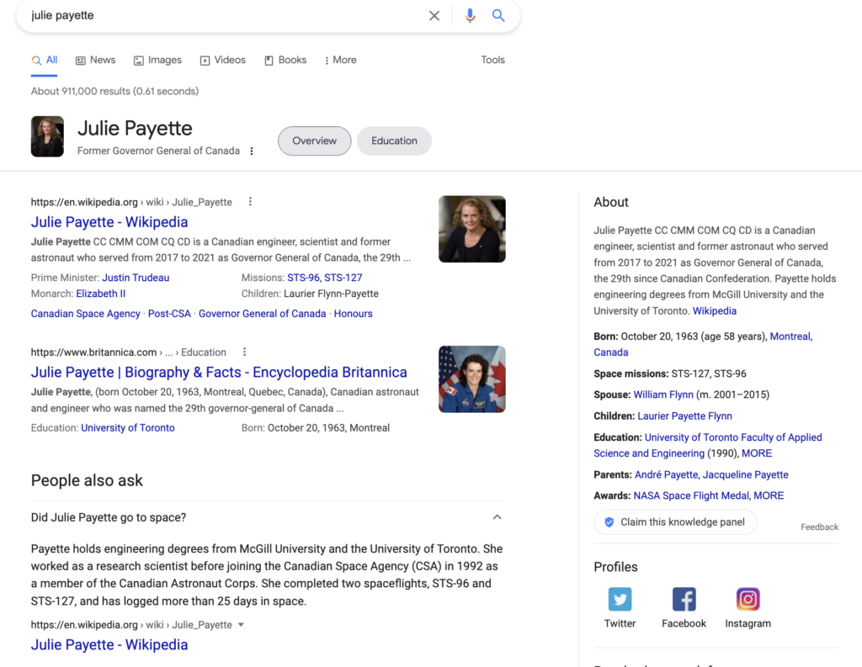The image size is (862, 667).
Task: Switch to the News tab
Action: 96,60
